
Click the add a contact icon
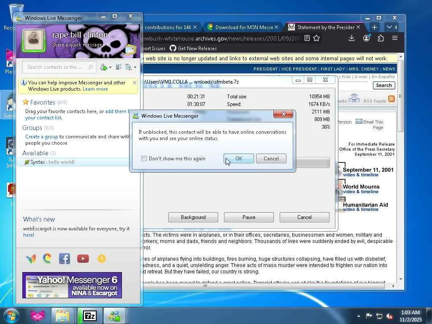point(104,67)
